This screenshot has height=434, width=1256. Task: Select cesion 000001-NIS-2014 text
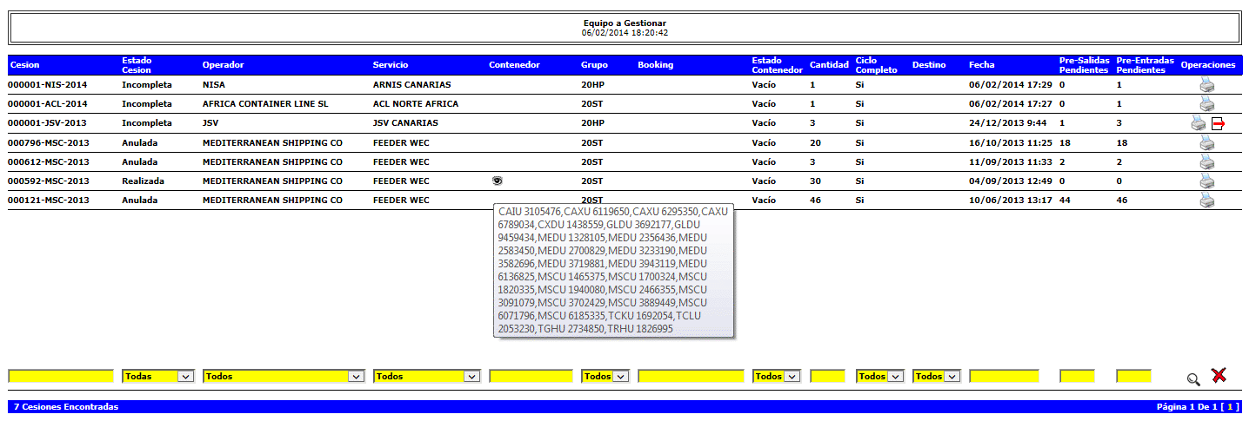[47, 85]
